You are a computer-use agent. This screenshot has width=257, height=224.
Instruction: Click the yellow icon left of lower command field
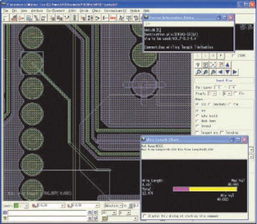tap(5, 218)
